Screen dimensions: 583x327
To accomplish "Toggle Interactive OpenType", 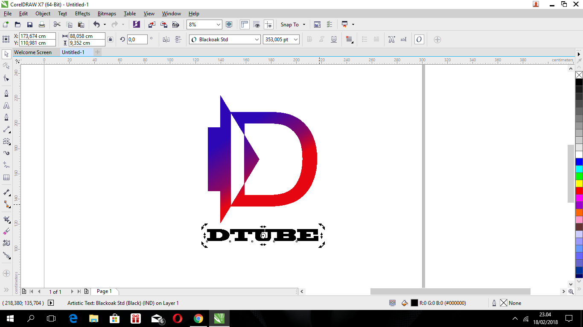I will click(x=419, y=40).
